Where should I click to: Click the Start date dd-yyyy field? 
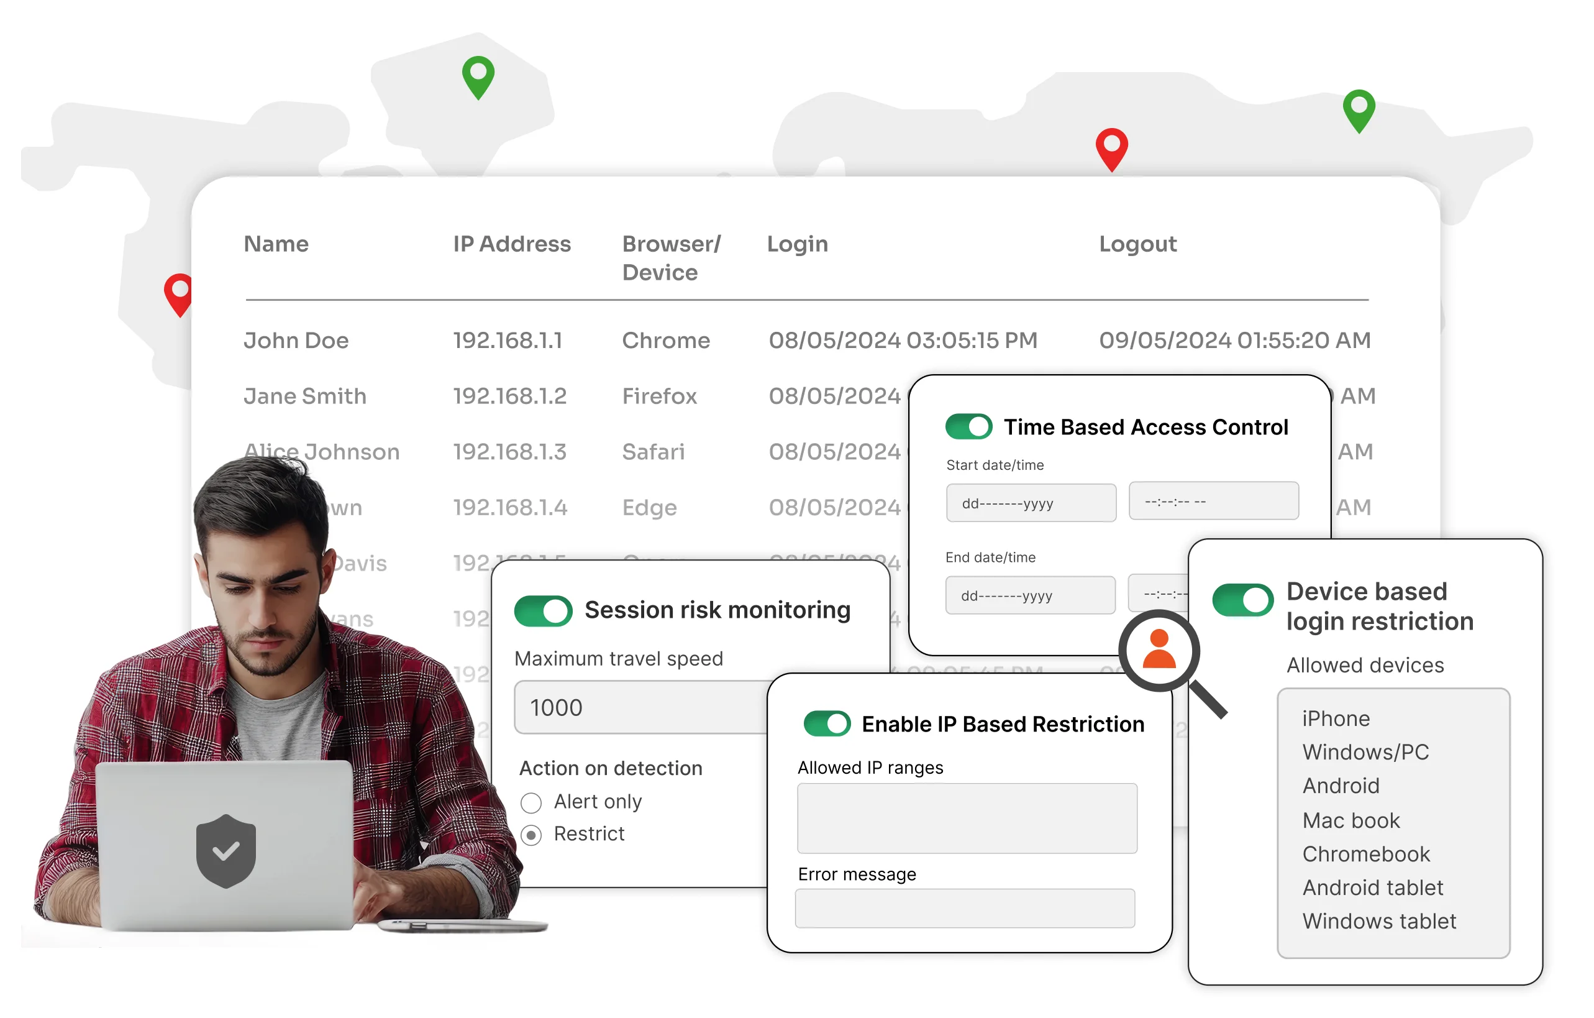click(1031, 503)
